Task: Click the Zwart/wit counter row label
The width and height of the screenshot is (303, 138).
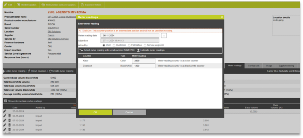Action: (87, 66)
